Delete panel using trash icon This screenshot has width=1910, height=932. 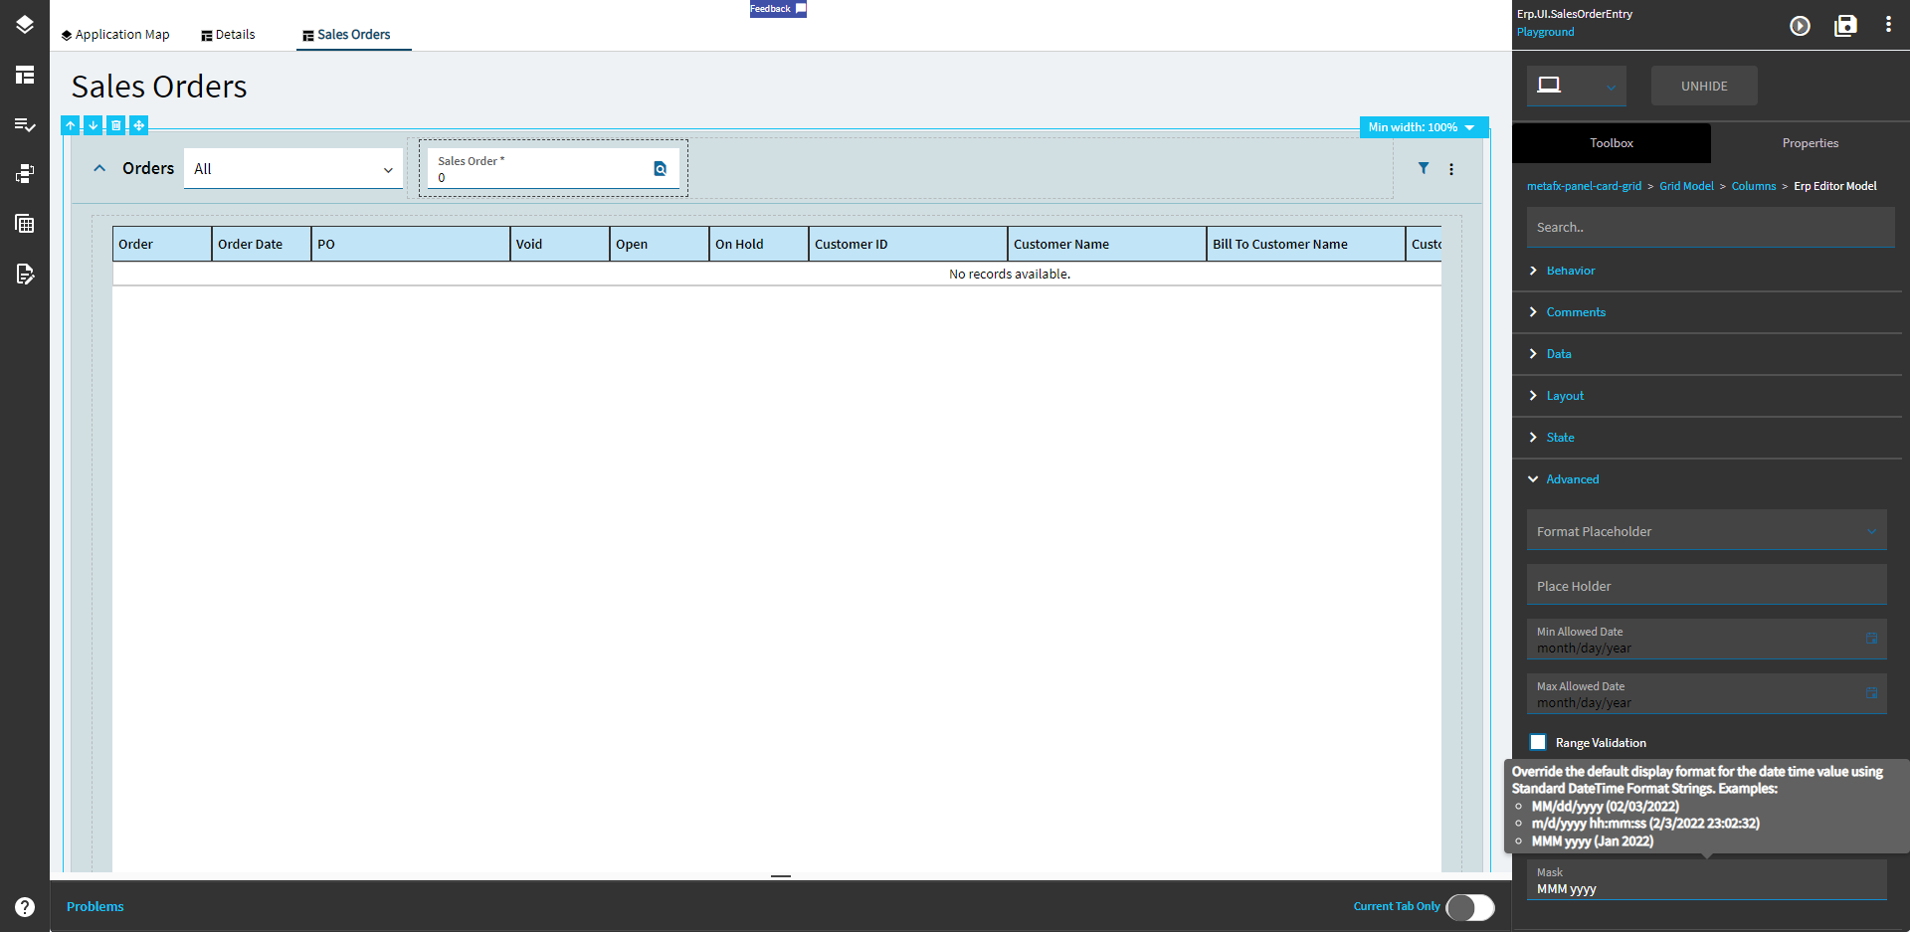116,125
